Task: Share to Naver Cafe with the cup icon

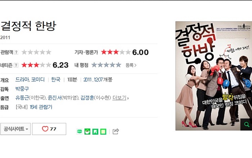Action: click(x=87, y=131)
